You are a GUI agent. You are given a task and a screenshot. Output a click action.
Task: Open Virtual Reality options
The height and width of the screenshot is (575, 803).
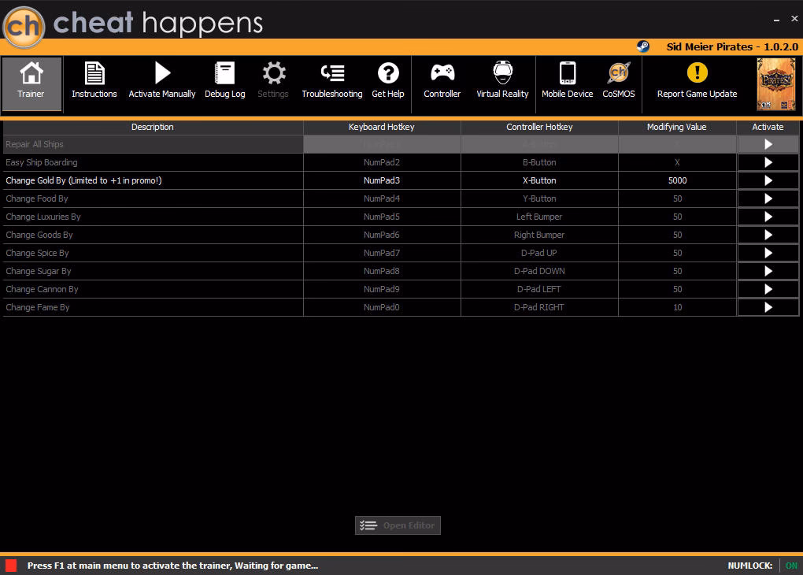coord(502,80)
